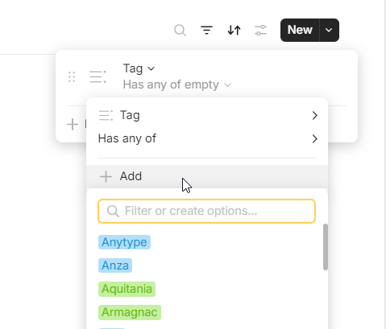The height and width of the screenshot is (329, 386).
Task: Open the view settings sliders icon
Action: (260, 30)
